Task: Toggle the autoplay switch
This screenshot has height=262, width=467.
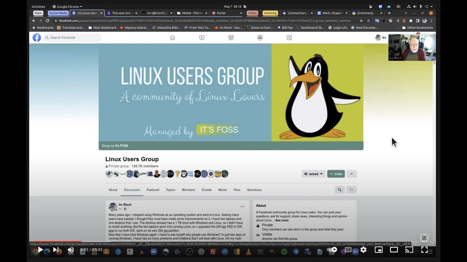Action: point(332,250)
